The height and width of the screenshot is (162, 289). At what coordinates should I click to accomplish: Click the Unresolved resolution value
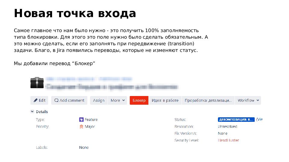tap(227, 127)
